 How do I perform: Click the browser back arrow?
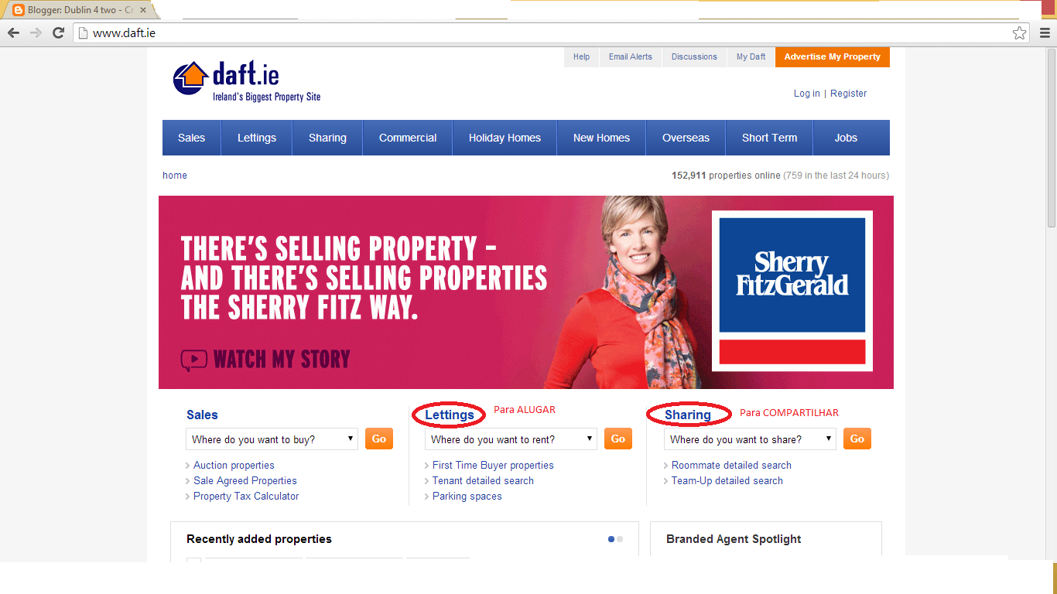pyautogui.click(x=13, y=32)
